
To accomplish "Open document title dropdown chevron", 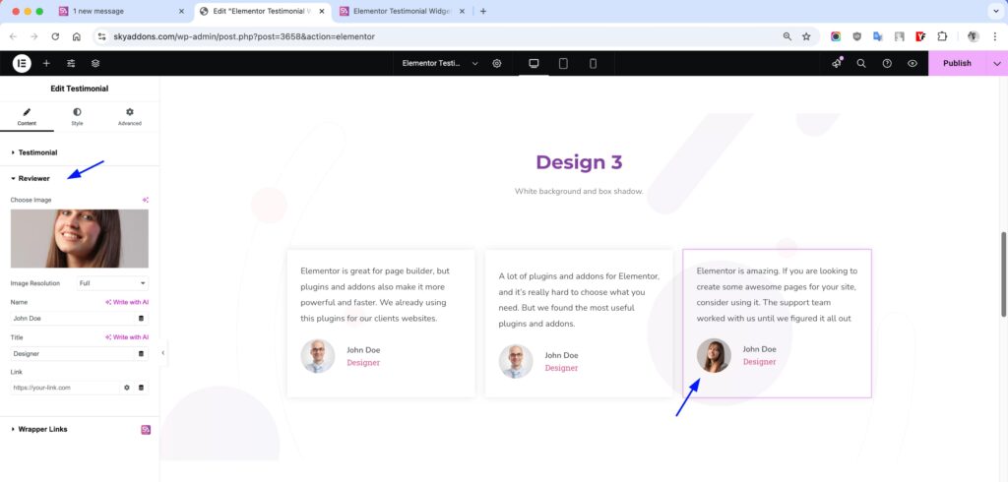I will [475, 63].
